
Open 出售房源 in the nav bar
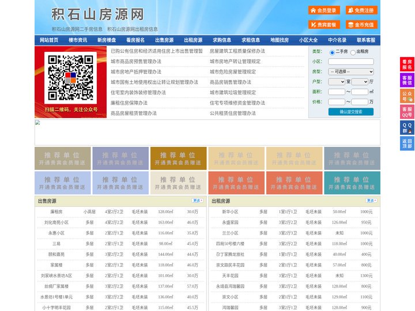pyautogui.click(x=164, y=40)
